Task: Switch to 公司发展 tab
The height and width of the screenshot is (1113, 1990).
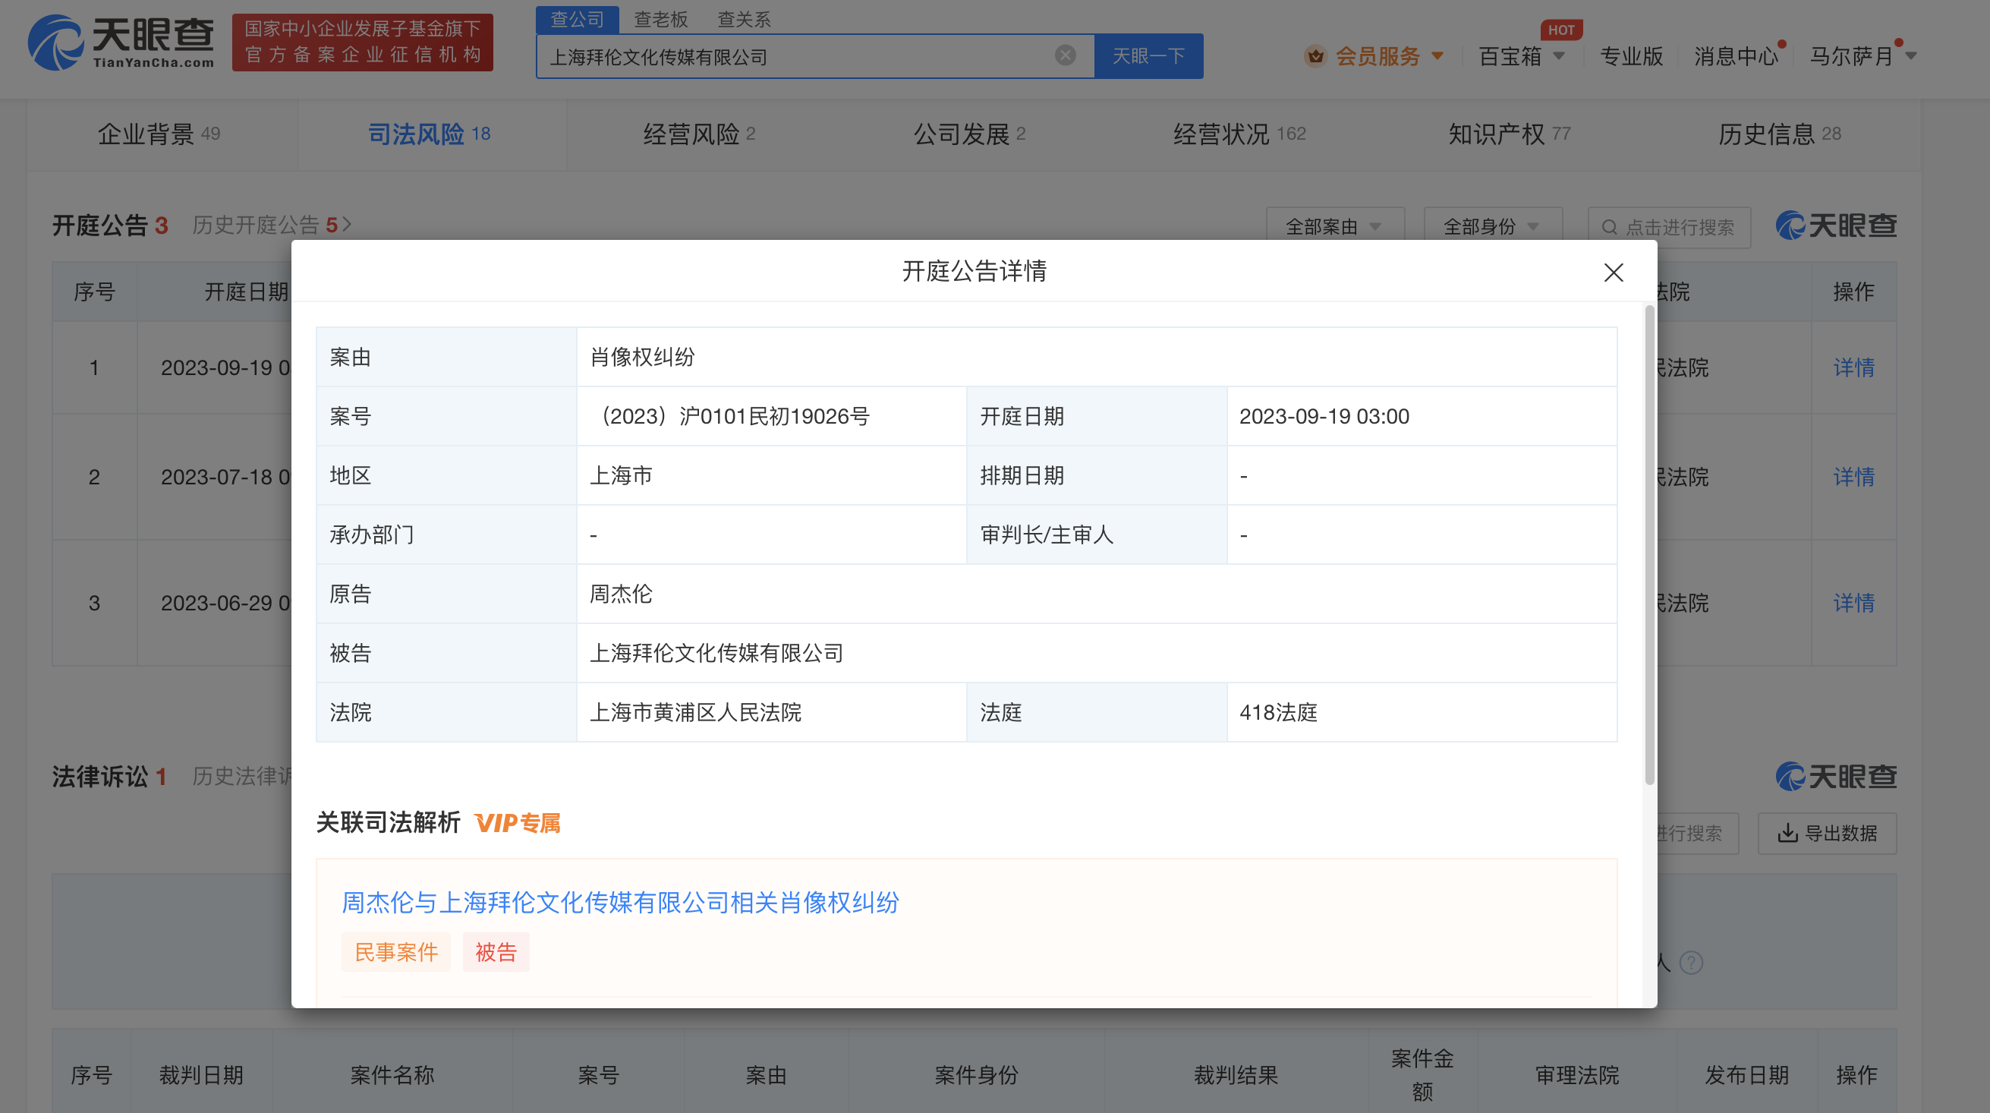Action: 969,134
